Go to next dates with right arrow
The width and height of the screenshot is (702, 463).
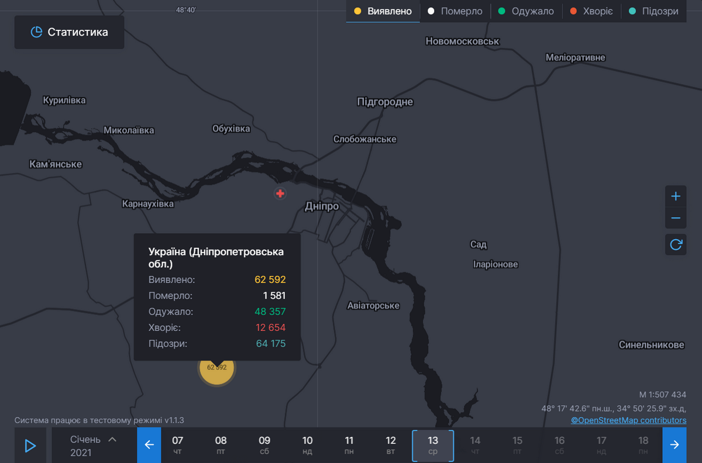[x=675, y=445]
